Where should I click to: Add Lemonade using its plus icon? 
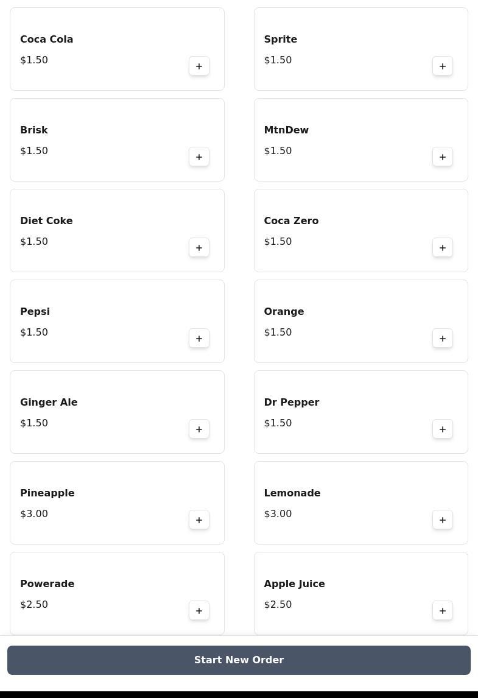tap(443, 520)
